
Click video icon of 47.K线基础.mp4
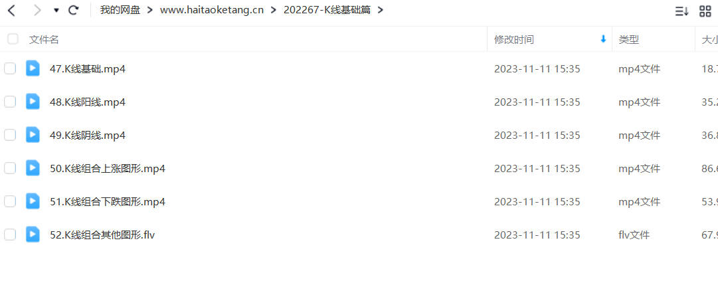[x=33, y=68]
